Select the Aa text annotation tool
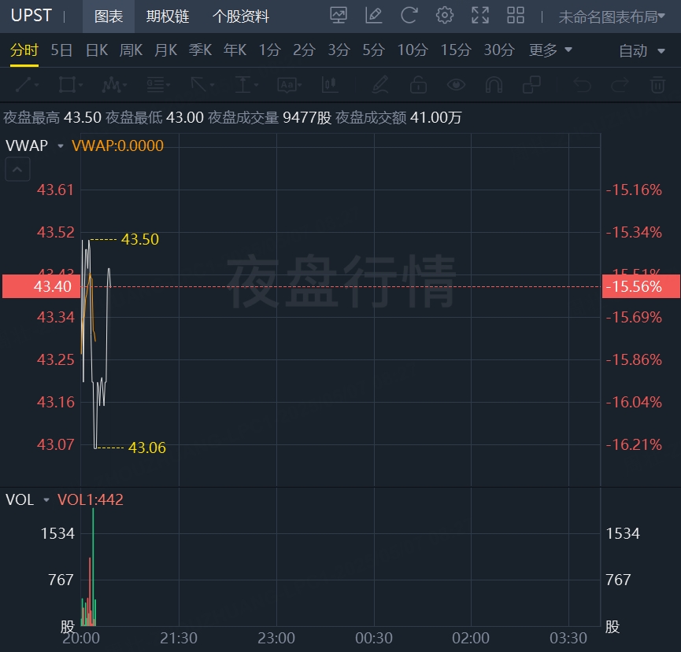The image size is (681, 652). pyautogui.click(x=287, y=85)
